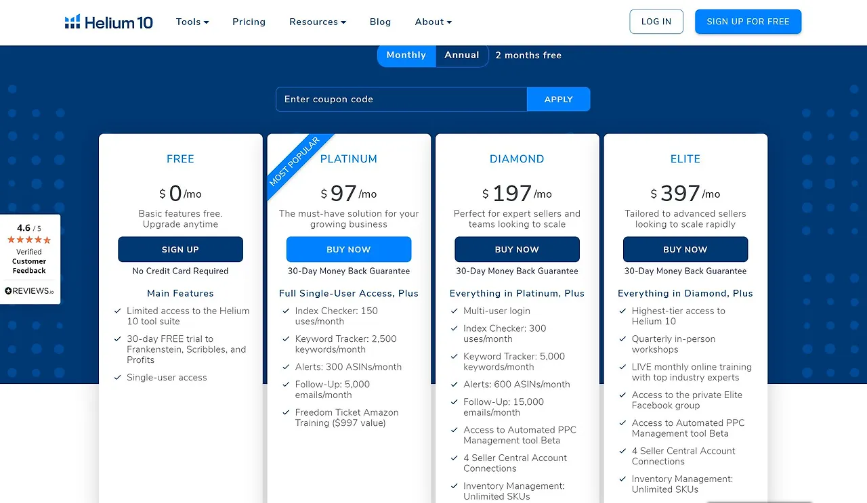Click the MOST POPULAR ribbon on Platinum
This screenshot has height=503, width=867.
pos(295,162)
